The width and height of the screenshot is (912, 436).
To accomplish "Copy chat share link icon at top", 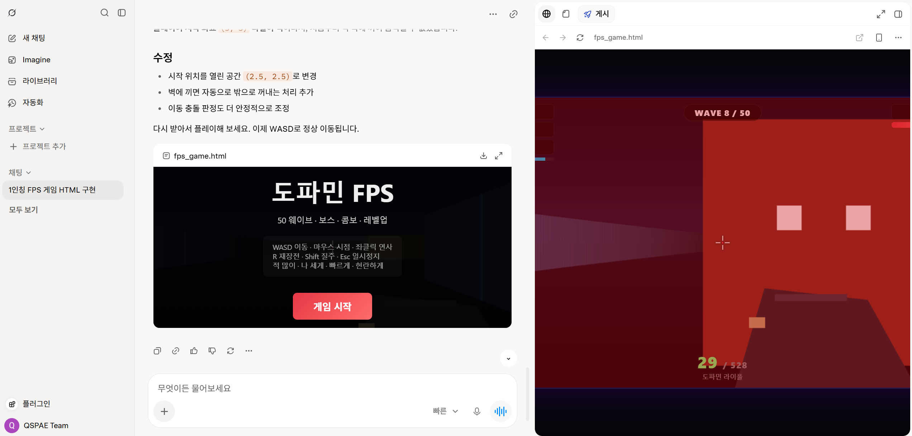I will point(513,14).
